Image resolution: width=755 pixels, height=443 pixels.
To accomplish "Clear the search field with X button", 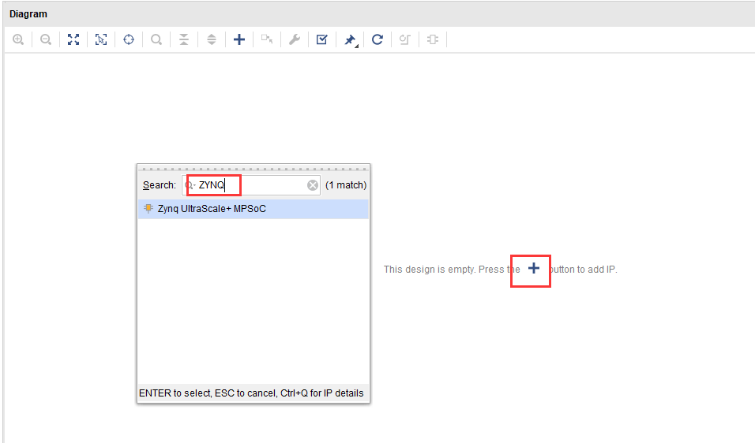I will click(313, 185).
